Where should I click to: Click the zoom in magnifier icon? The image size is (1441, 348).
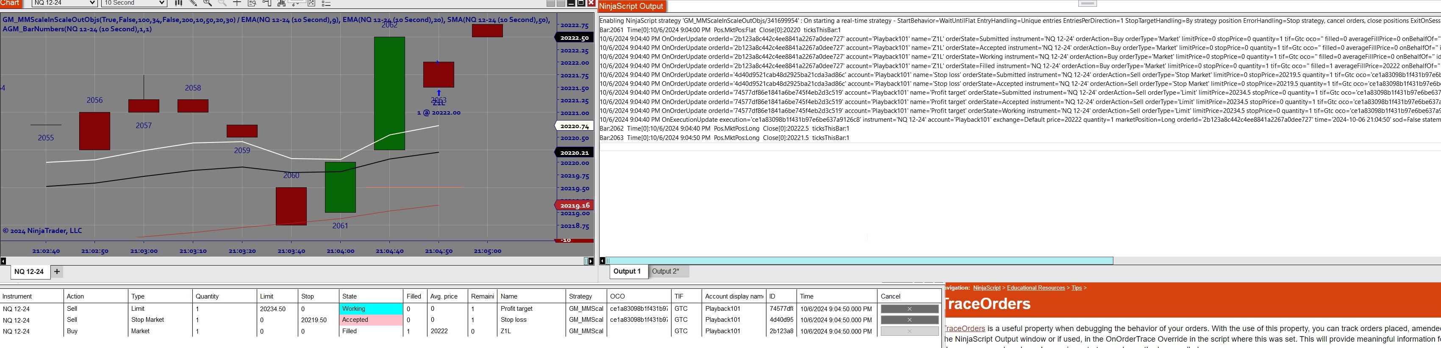click(208, 3)
